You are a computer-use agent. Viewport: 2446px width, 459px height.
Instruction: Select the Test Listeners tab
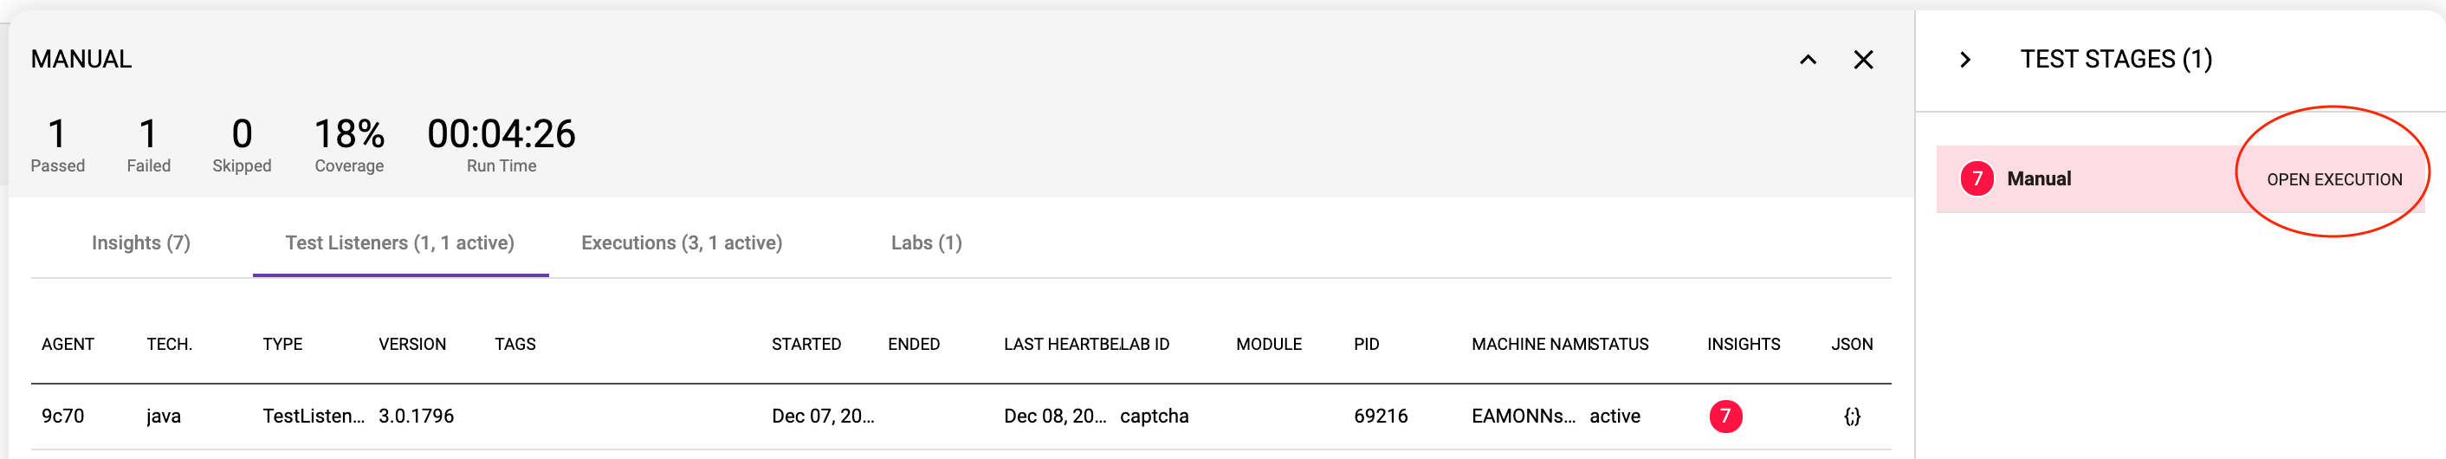pos(400,243)
